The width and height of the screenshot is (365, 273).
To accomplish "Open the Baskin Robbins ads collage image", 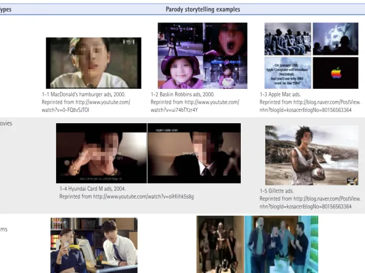I will 203,56.
